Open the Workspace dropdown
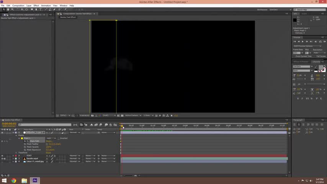This screenshot has height=184, width=327. (x=280, y=10)
